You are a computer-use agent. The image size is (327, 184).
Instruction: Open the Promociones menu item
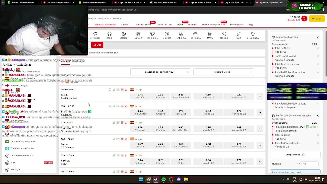click(237, 25)
